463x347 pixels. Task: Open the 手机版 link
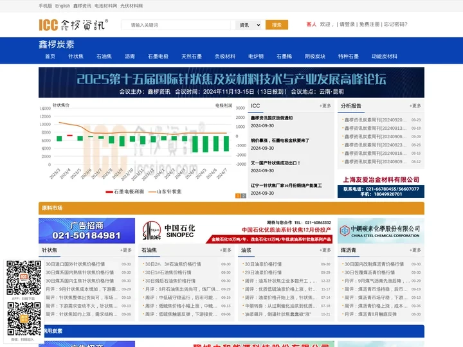pos(45,6)
